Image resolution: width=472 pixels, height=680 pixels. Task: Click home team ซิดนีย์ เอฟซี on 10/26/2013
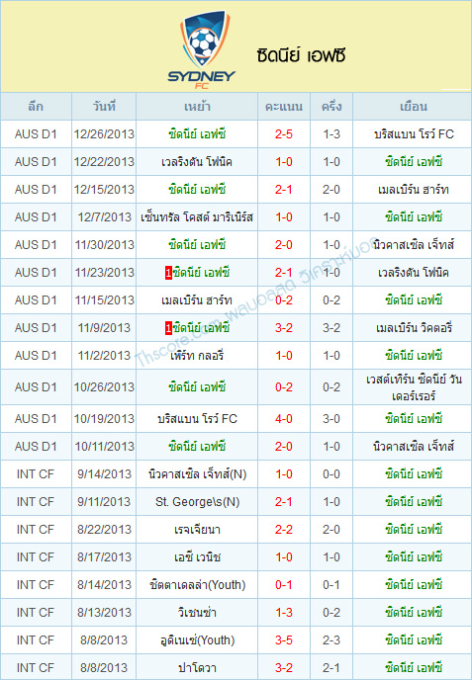197,387
